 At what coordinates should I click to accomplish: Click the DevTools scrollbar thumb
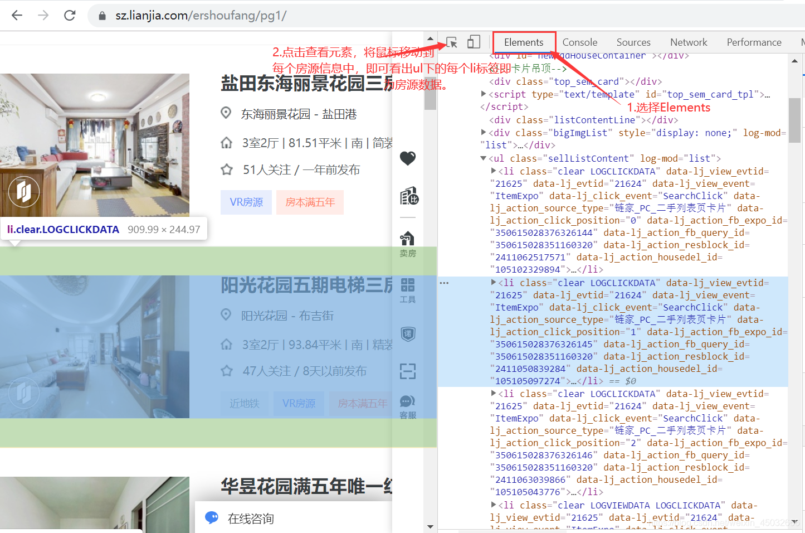[795, 120]
